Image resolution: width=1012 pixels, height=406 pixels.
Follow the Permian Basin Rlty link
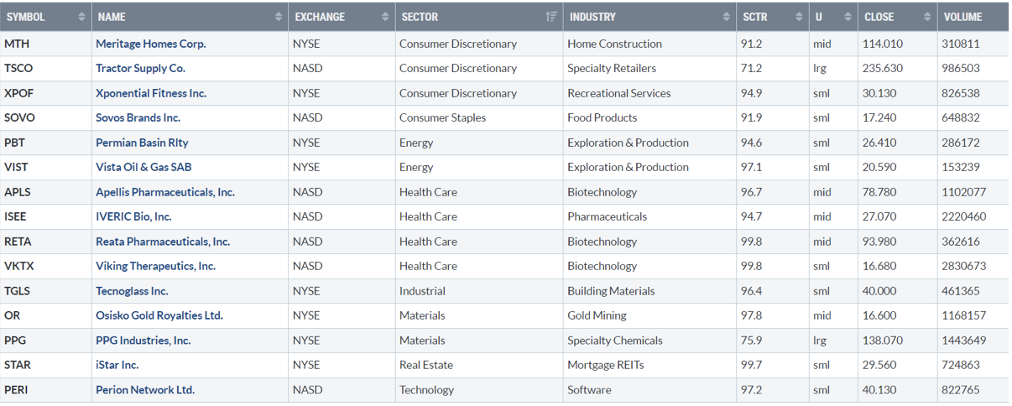point(142,143)
